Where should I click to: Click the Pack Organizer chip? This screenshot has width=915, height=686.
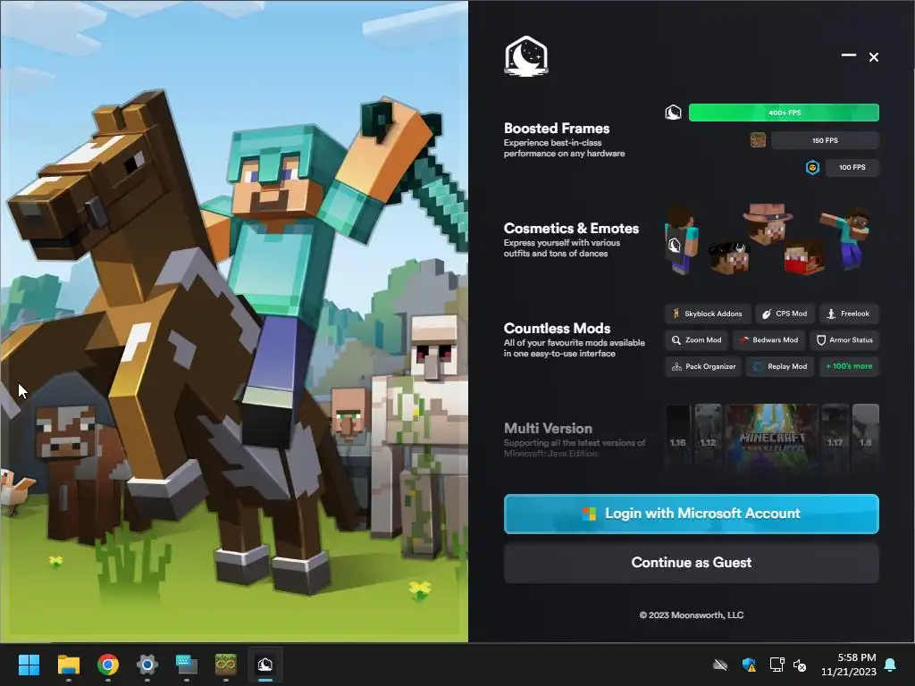click(x=703, y=366)
